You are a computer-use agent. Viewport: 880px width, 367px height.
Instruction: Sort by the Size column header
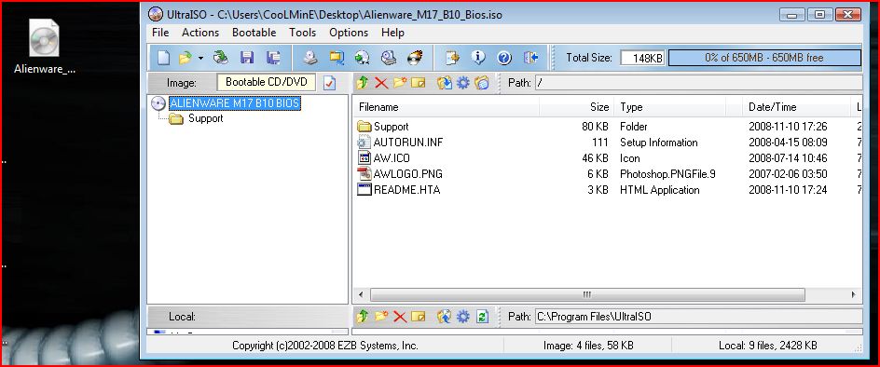576,106
